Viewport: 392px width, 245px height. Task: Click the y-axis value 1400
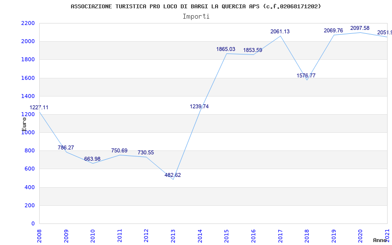click(x=28, y=96)
